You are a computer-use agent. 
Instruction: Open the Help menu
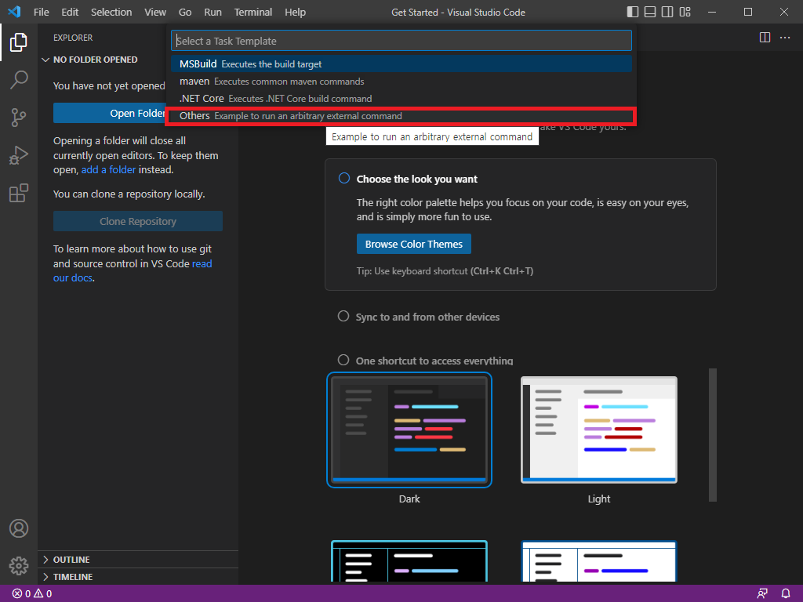click(x=295, y=12)
